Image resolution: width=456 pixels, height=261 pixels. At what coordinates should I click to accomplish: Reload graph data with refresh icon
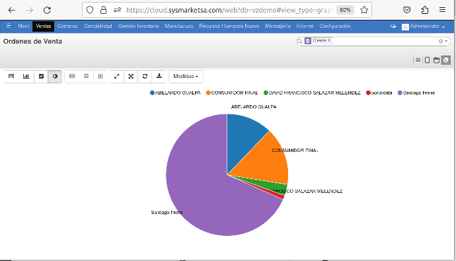(145, 76)
